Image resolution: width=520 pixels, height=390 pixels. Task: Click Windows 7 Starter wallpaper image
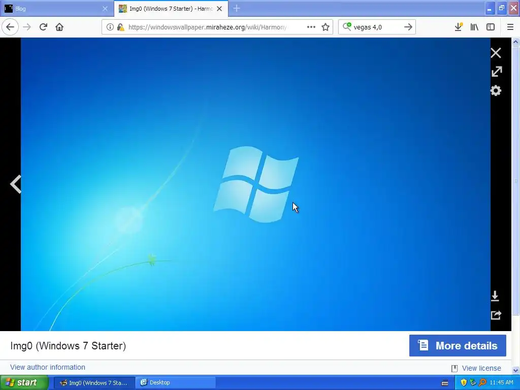pyautogui.click(x=255, y=184)
